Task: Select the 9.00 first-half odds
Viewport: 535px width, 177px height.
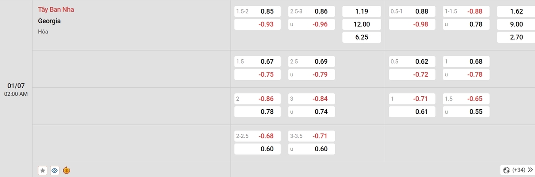Action: 516,25
